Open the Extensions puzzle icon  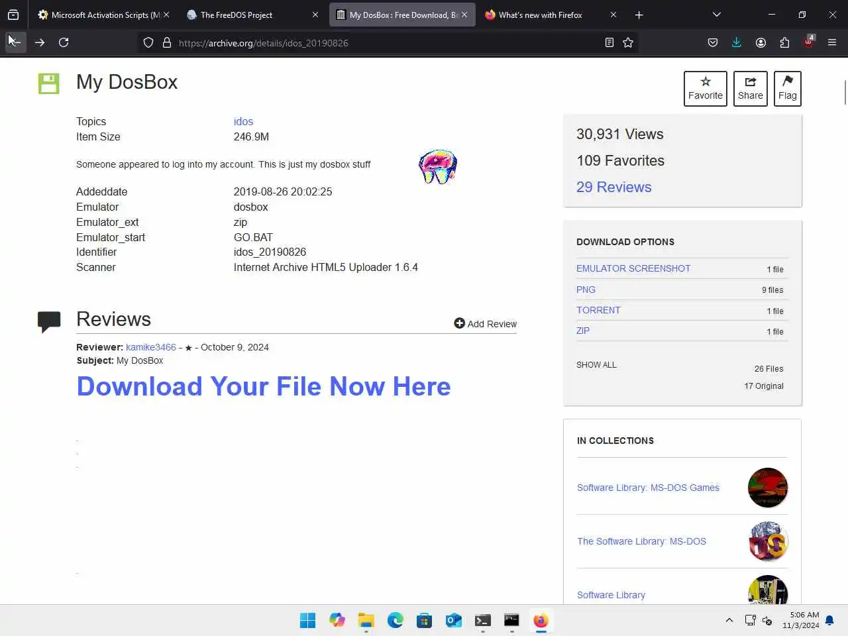click(x=784, y=42)
